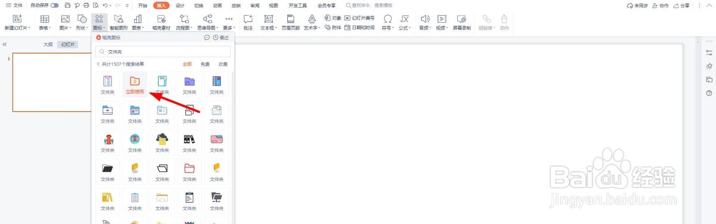Open the 流程图 flowchart dropdown
The image size is (716, 224).
coord(184,28)
